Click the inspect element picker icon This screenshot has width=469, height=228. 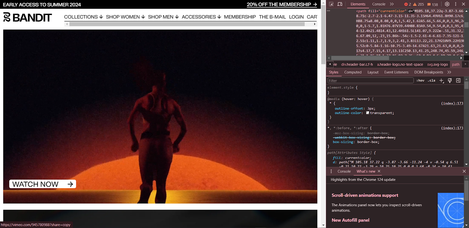(331, 4)
